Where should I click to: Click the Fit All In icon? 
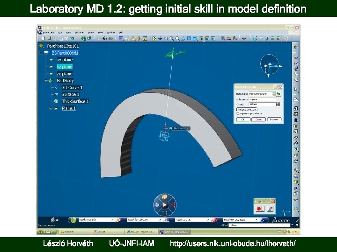click(154, 39)
